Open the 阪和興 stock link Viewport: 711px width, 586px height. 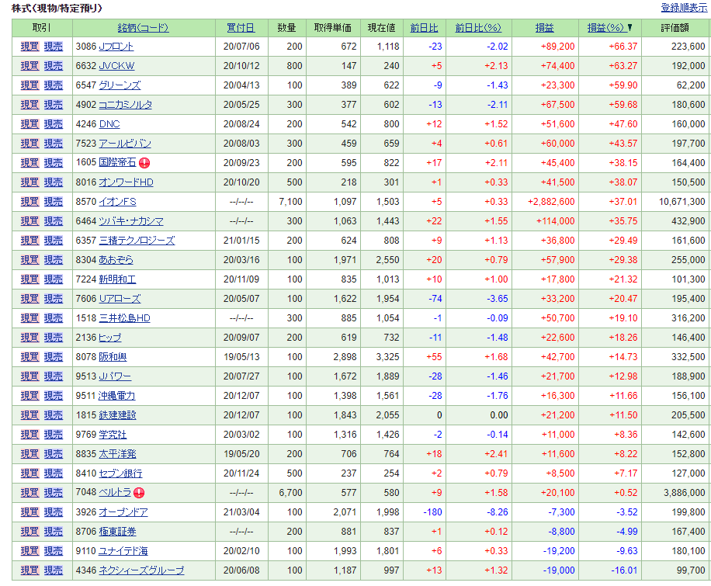[113, 357]
